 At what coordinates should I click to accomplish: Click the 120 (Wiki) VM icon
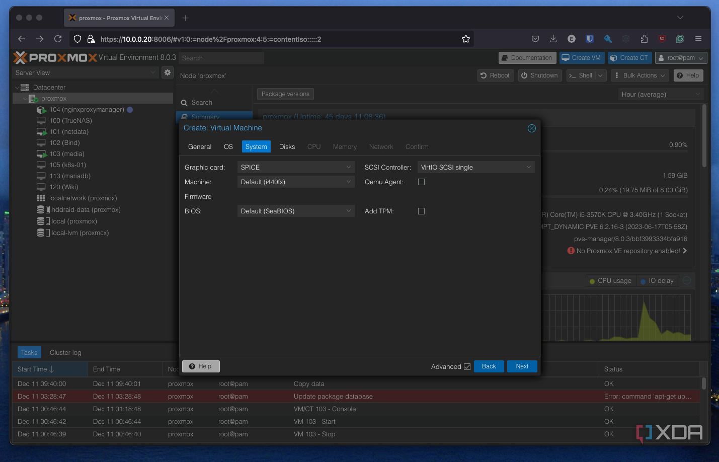pyautogui.click(x=41, y=187)
